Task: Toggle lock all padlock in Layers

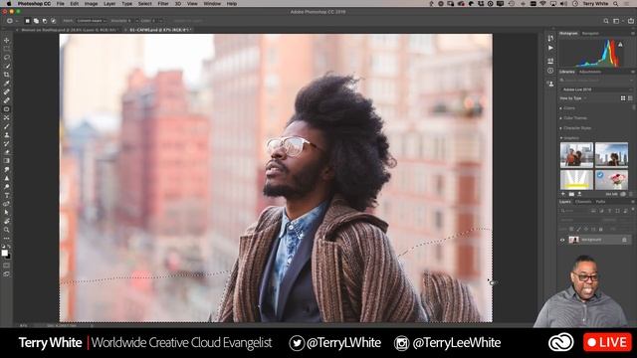Action: 601,230
